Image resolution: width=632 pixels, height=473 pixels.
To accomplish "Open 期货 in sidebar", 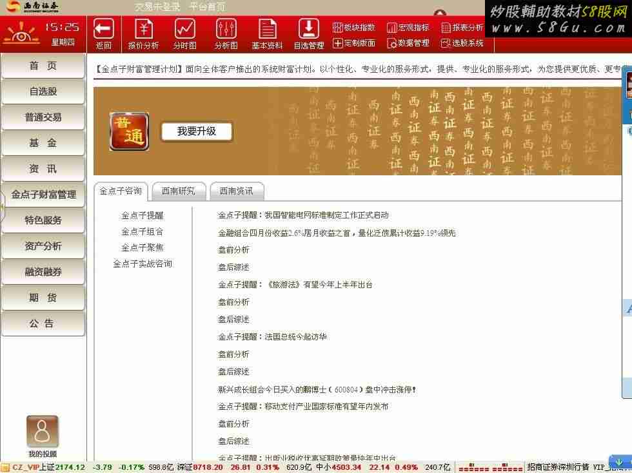I will click(x=43, y=298).
